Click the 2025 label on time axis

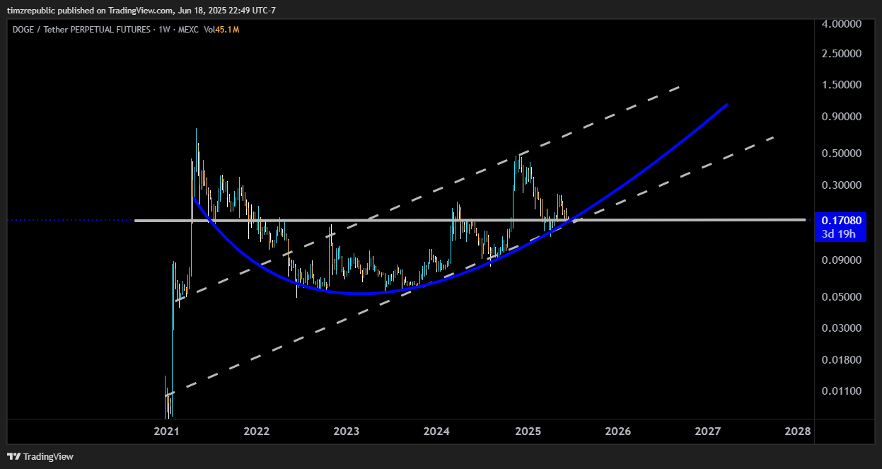528,432
